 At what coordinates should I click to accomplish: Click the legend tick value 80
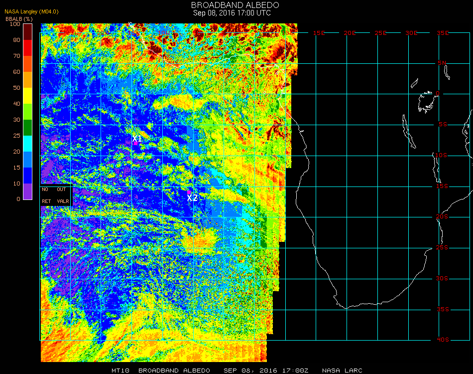point(16,40)
